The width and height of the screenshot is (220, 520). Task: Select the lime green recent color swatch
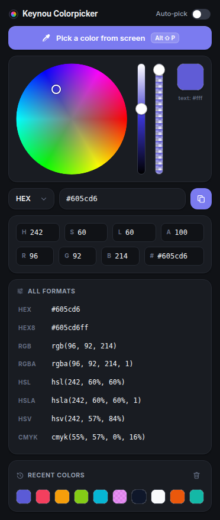point(81,496)
